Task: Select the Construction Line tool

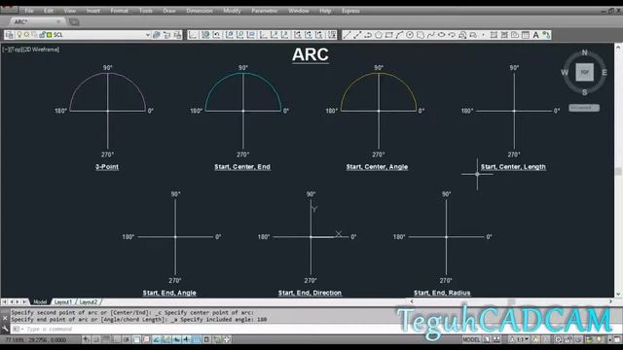Action: pos(357,35)
